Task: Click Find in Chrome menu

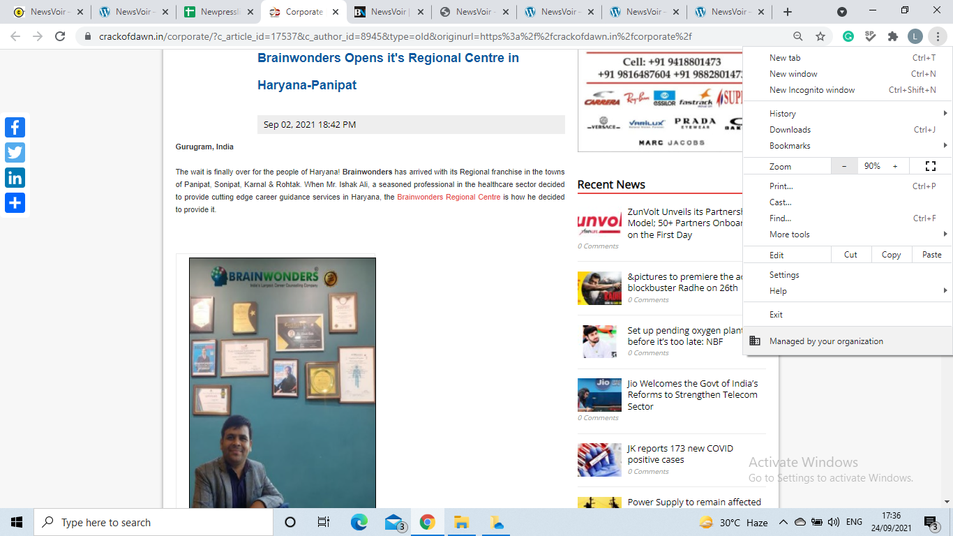Action: click(x=847, y=218)
